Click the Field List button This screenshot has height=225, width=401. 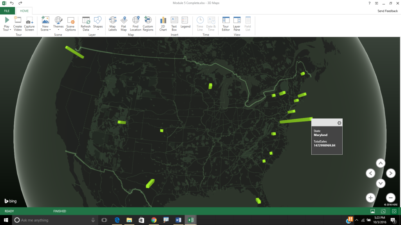coord(248,24)
